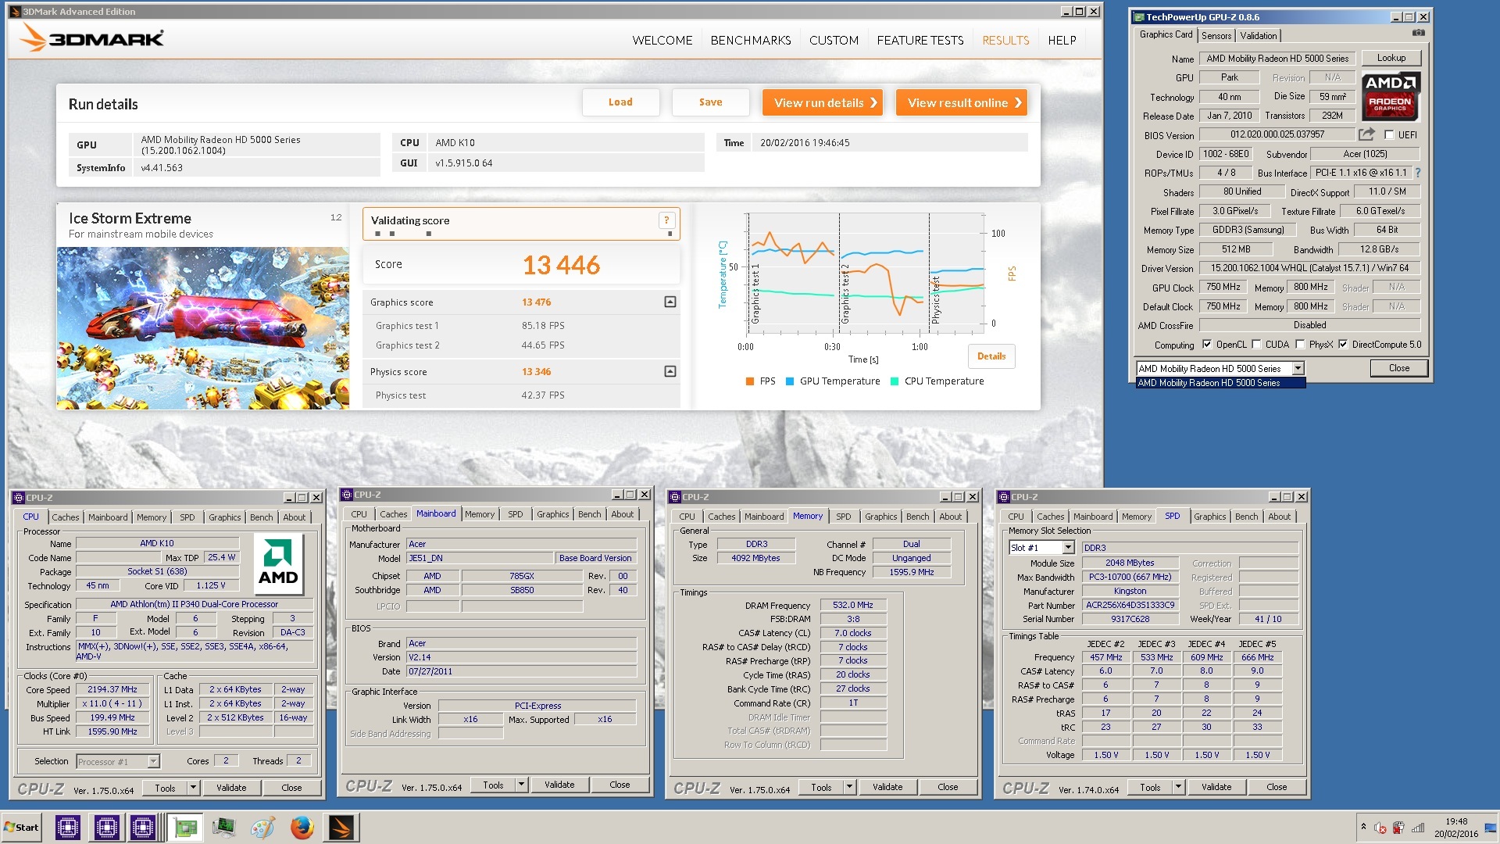Click the title icon of the CPU-Z SPD window
1500x844 pixels.
(x=1004, y=497)
